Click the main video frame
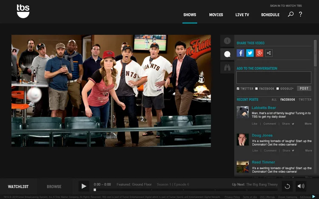This screenshot has height=199, width=319. tap(111, 91)
